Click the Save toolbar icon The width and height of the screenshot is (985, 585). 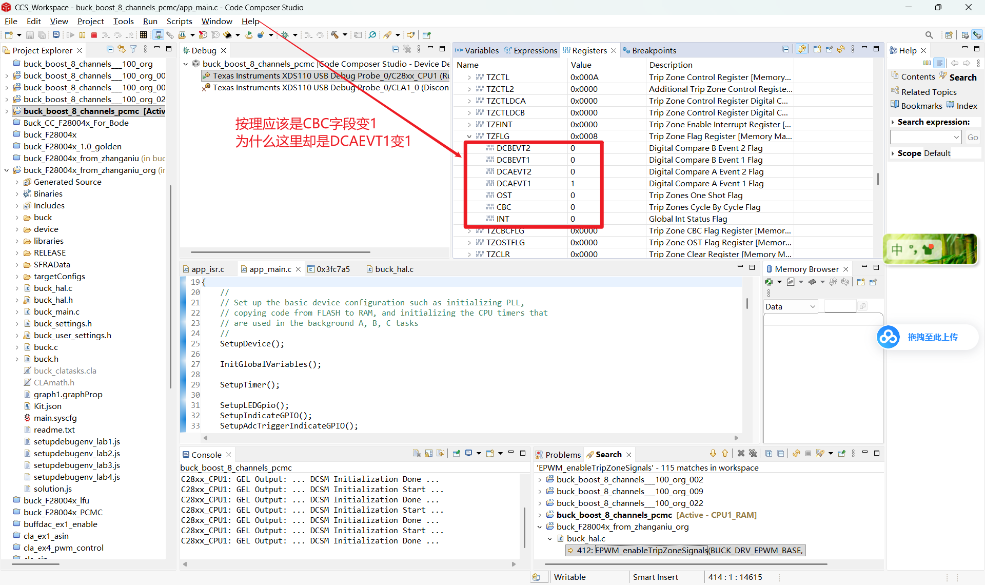tap(30, 35)
